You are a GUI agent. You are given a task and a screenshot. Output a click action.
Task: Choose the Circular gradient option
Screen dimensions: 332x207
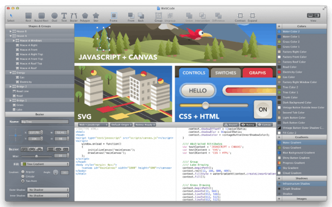(23, 176)
